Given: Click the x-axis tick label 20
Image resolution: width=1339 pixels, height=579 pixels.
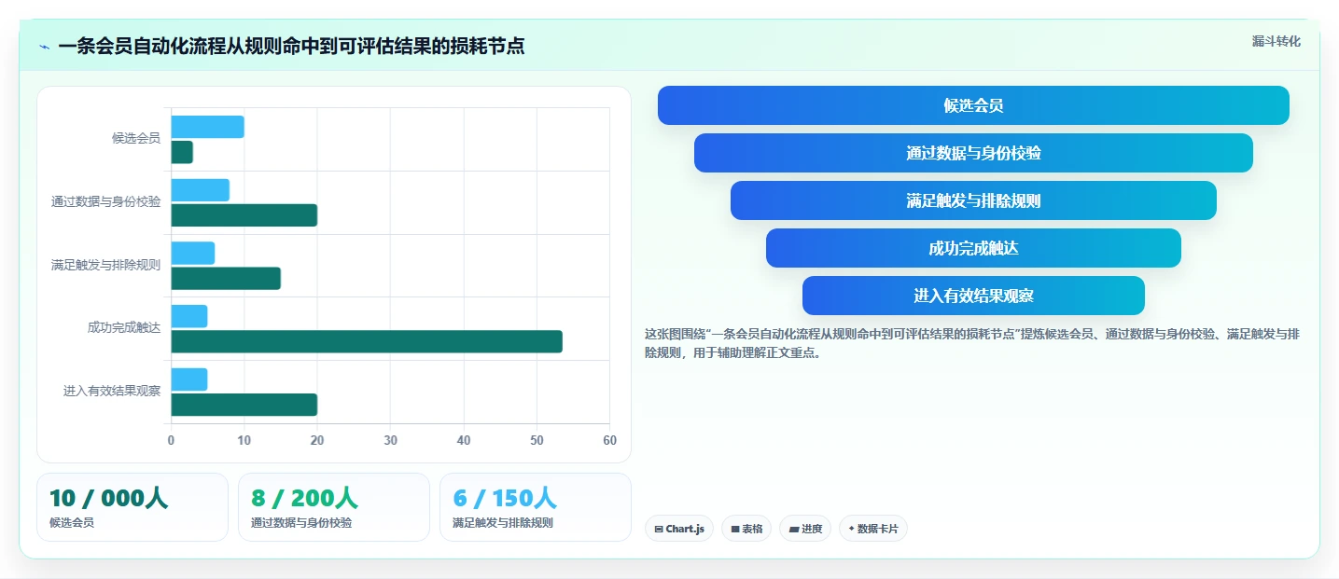Looking at the screenshot, I should tap(317, 440).
